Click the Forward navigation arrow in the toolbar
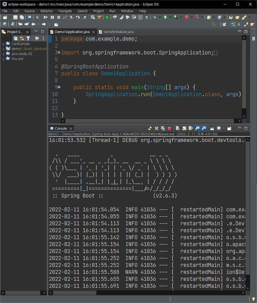Screen dimensions: 257x303 point(44,24)
